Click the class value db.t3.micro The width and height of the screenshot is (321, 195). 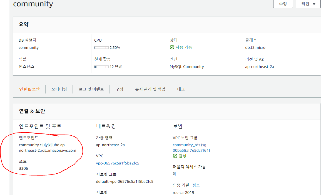click(255, 47)
